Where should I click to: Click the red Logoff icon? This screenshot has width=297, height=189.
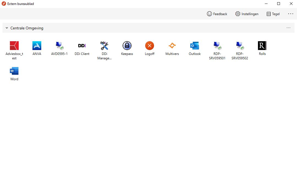tap(149, 46)
